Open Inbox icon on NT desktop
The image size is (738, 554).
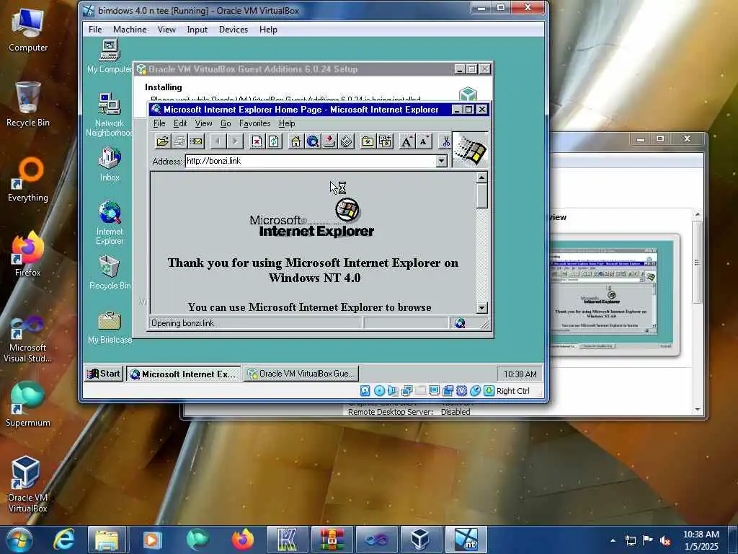[x=110, y=164]
